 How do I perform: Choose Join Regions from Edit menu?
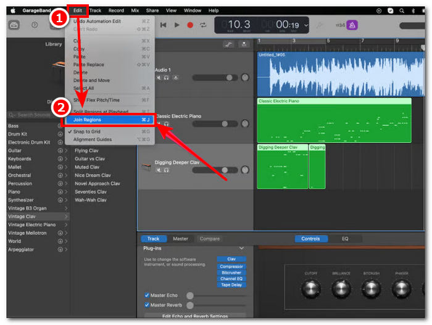[x=109, y=120]
